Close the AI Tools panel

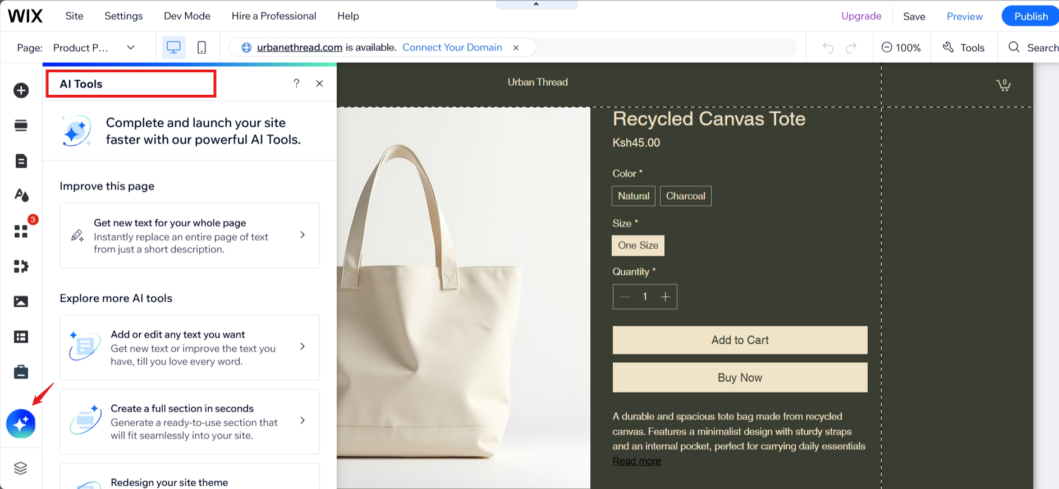point(319,84)
